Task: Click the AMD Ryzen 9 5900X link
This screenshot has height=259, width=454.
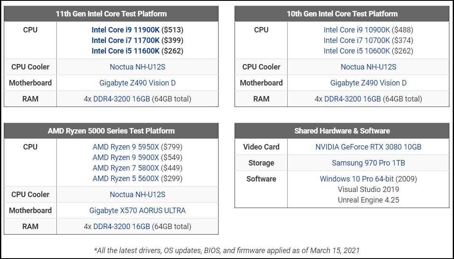Action: point(126,158)
